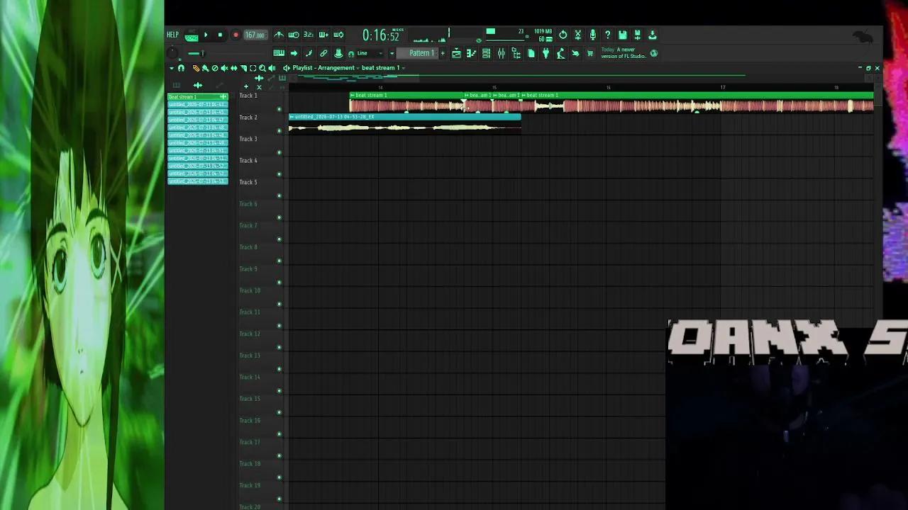Toggle the 3.2 countdown before recording
The height and width of the screenshot is (510, 908).
pos(309,35)
